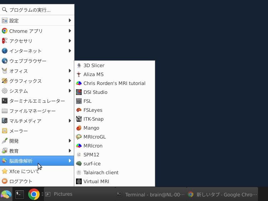Click the 設定 settings icon

tap(5, 20)
